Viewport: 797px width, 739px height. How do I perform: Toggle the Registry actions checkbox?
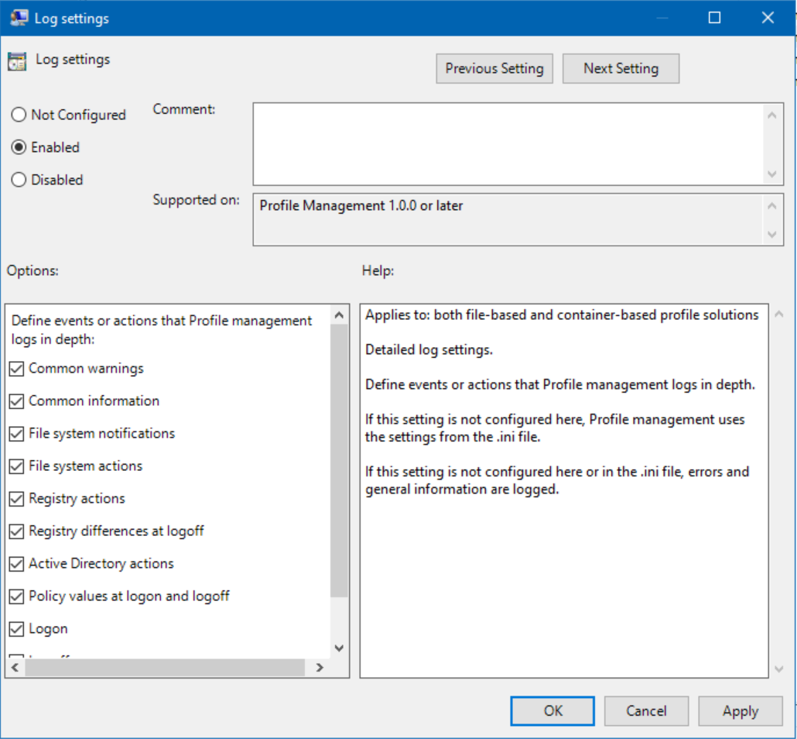click(x=16, y=499)
